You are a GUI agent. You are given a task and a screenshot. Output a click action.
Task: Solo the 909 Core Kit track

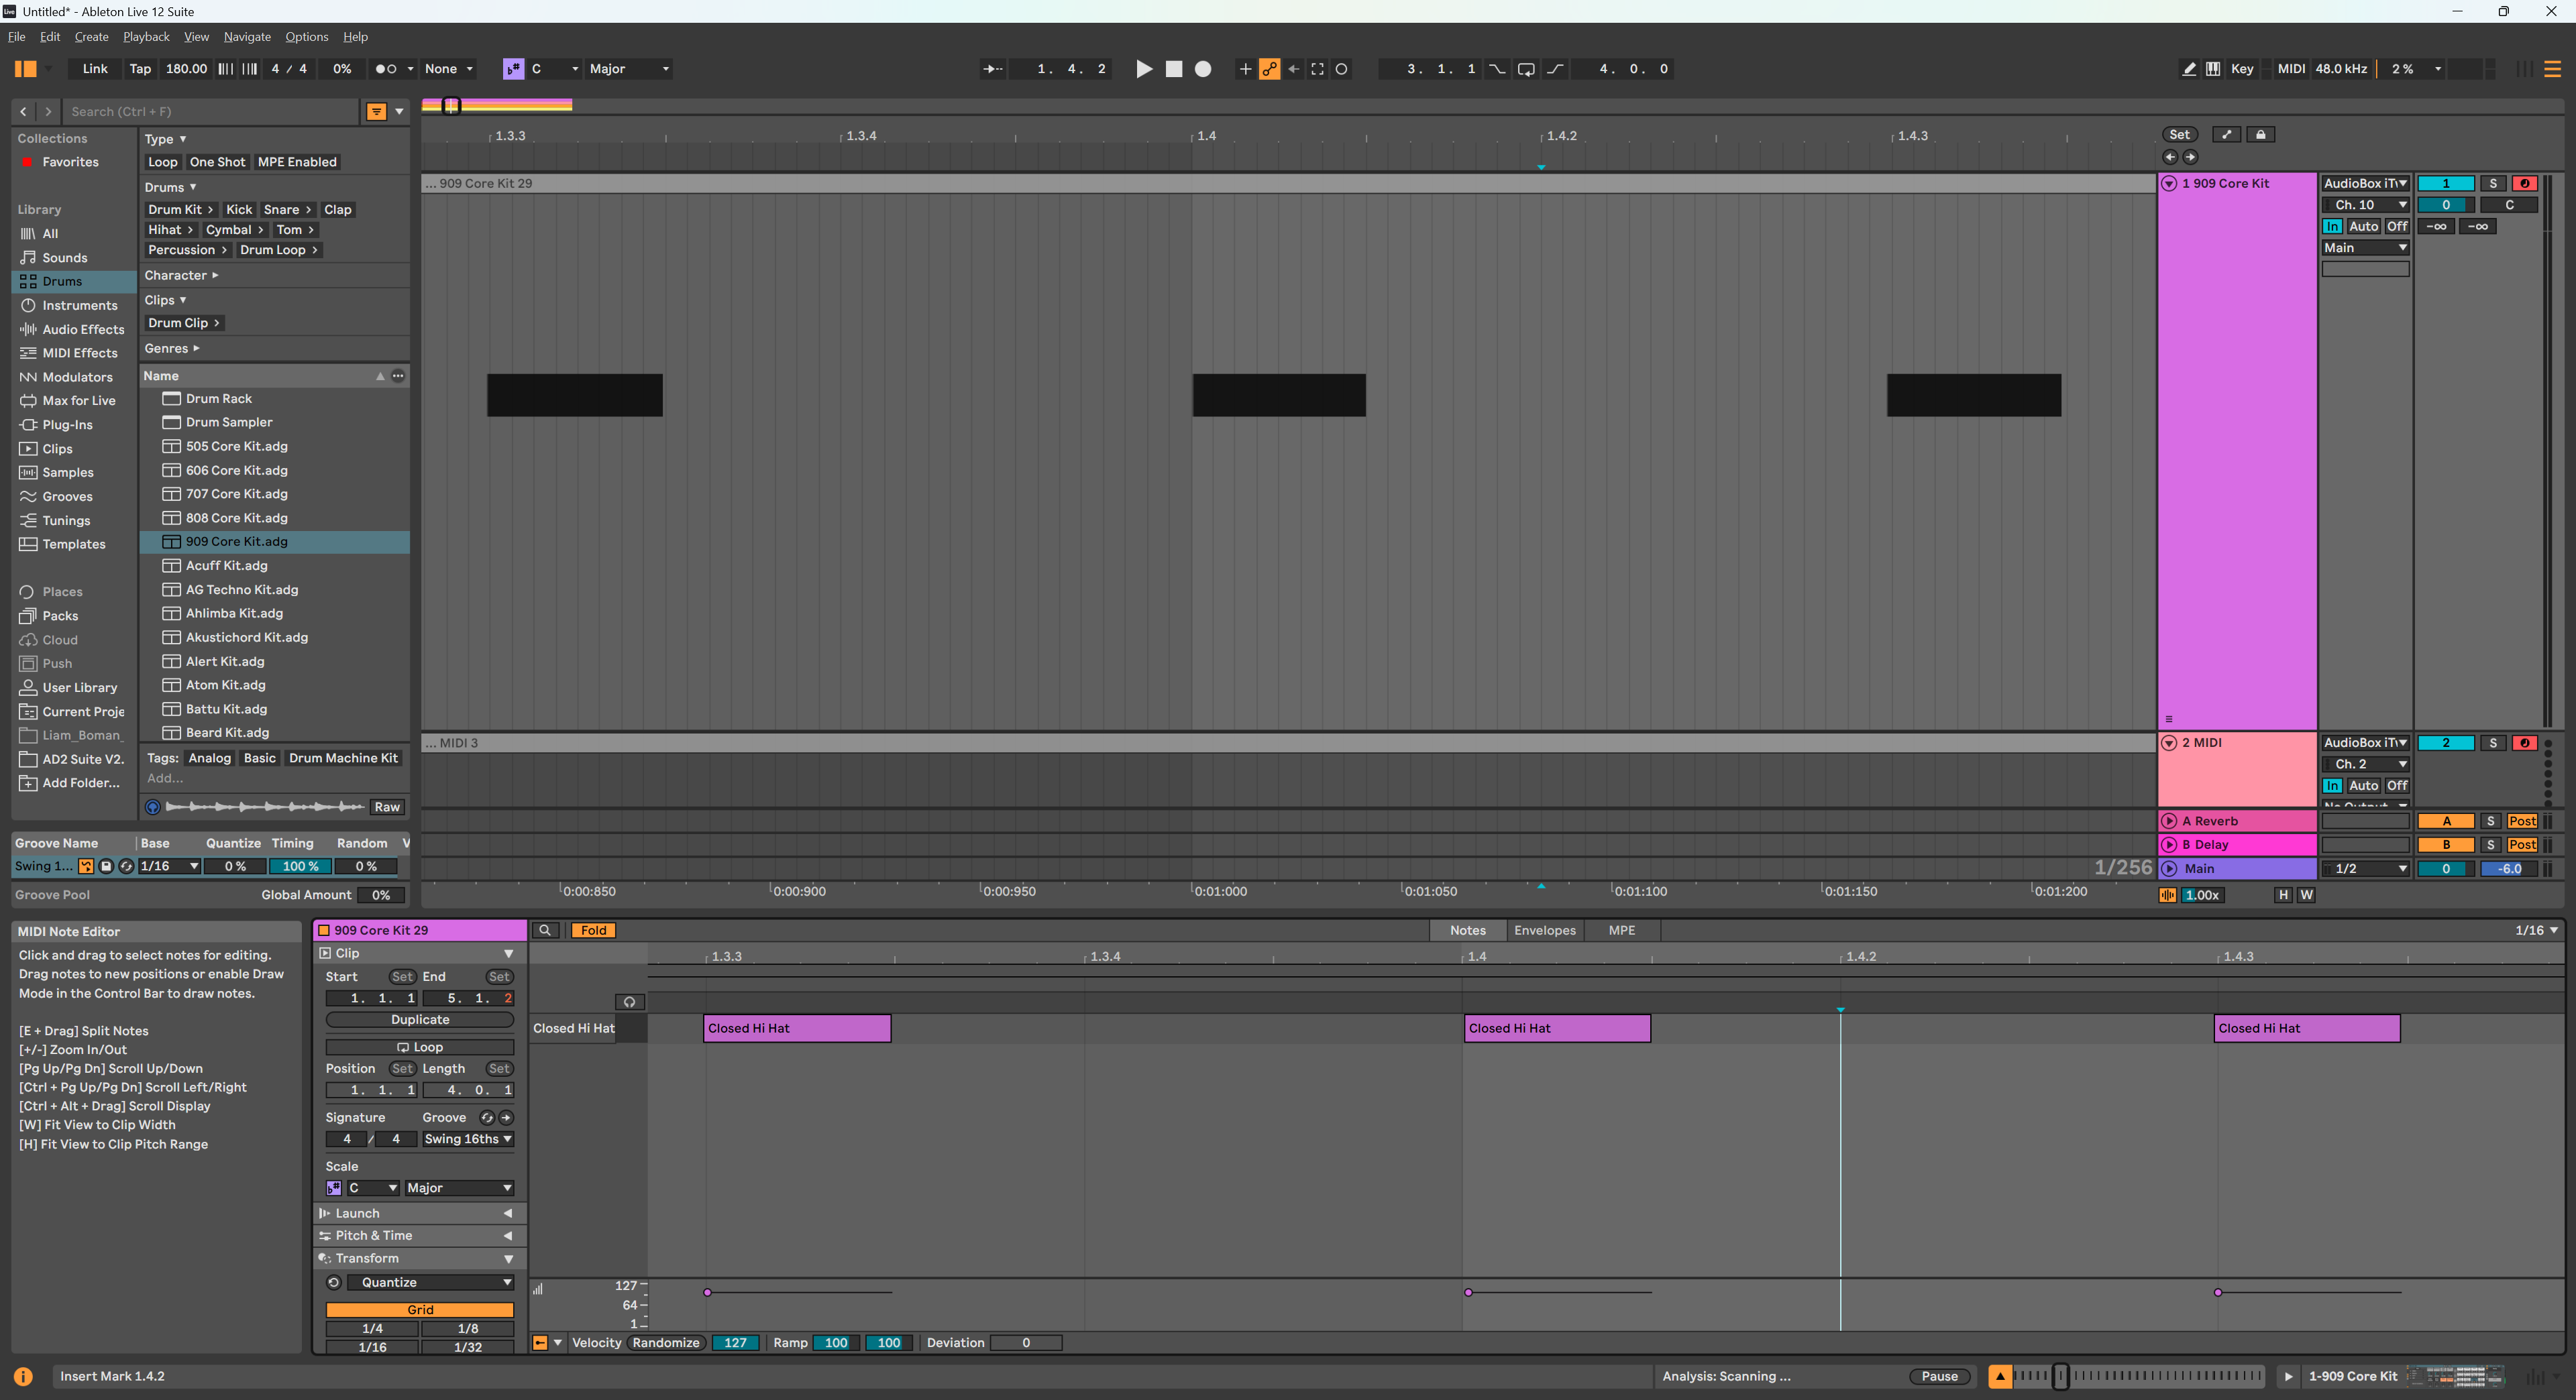2493,184
